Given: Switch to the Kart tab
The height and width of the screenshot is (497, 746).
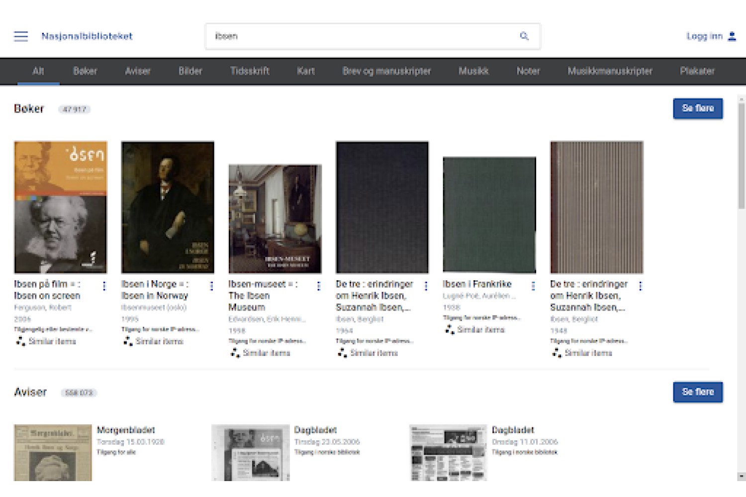Looking at the screenshot, I should (x=306, y=71).
